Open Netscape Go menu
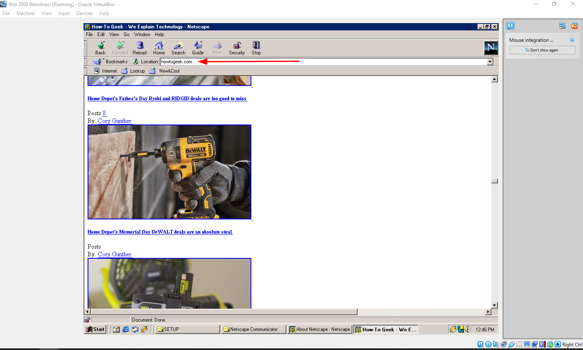Screen dimensions: 583x350 click(126, 34)
